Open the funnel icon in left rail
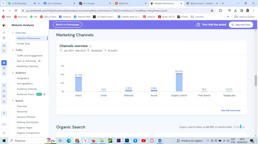 [4, 113]
